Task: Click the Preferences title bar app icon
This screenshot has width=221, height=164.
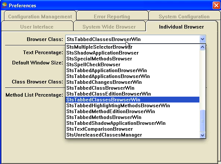Action: (4, 5)
